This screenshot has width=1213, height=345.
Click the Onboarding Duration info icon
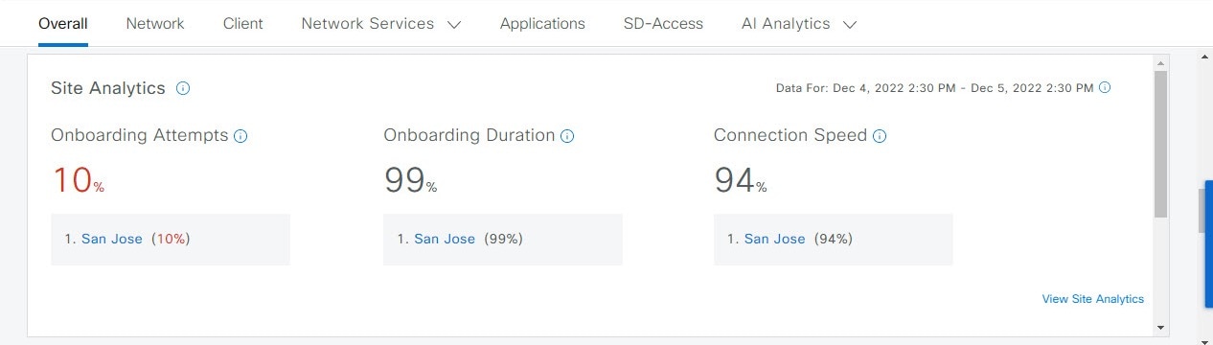coord(567,136)
